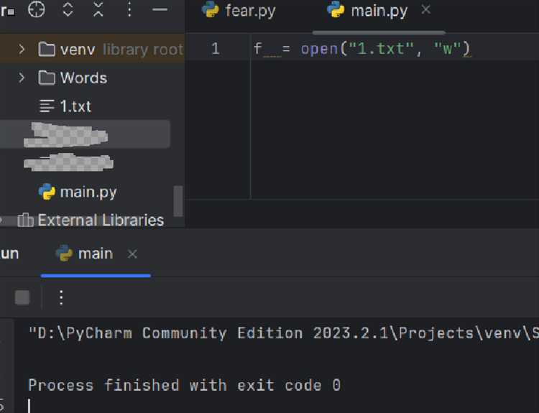Click the Python icon on the main run tab
Image resolution: width=539 pixels, height=413 pixels.
pyautogui.click(x=64, y=254)
